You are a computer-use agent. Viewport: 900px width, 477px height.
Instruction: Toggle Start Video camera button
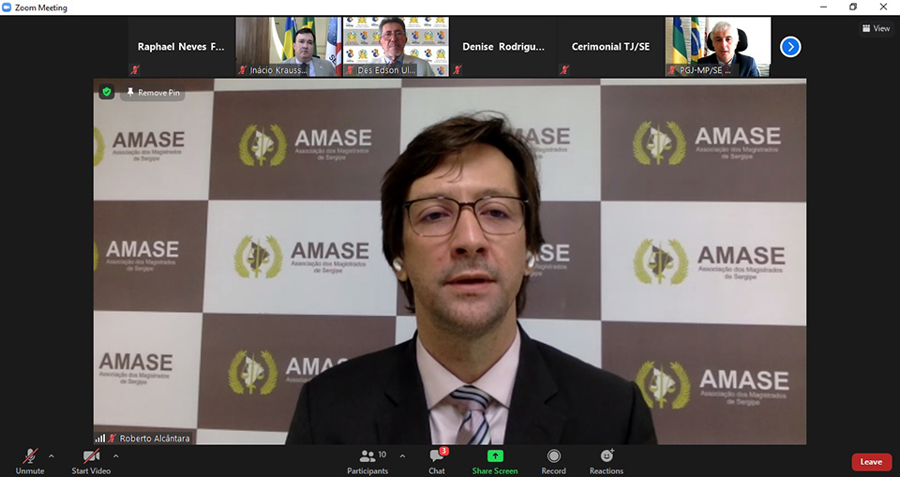(92, 456)
